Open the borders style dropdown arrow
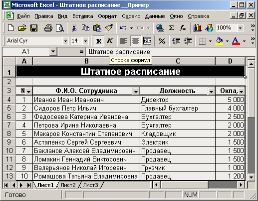This screenshot has height=201, width=258. [x=210, y=41]
